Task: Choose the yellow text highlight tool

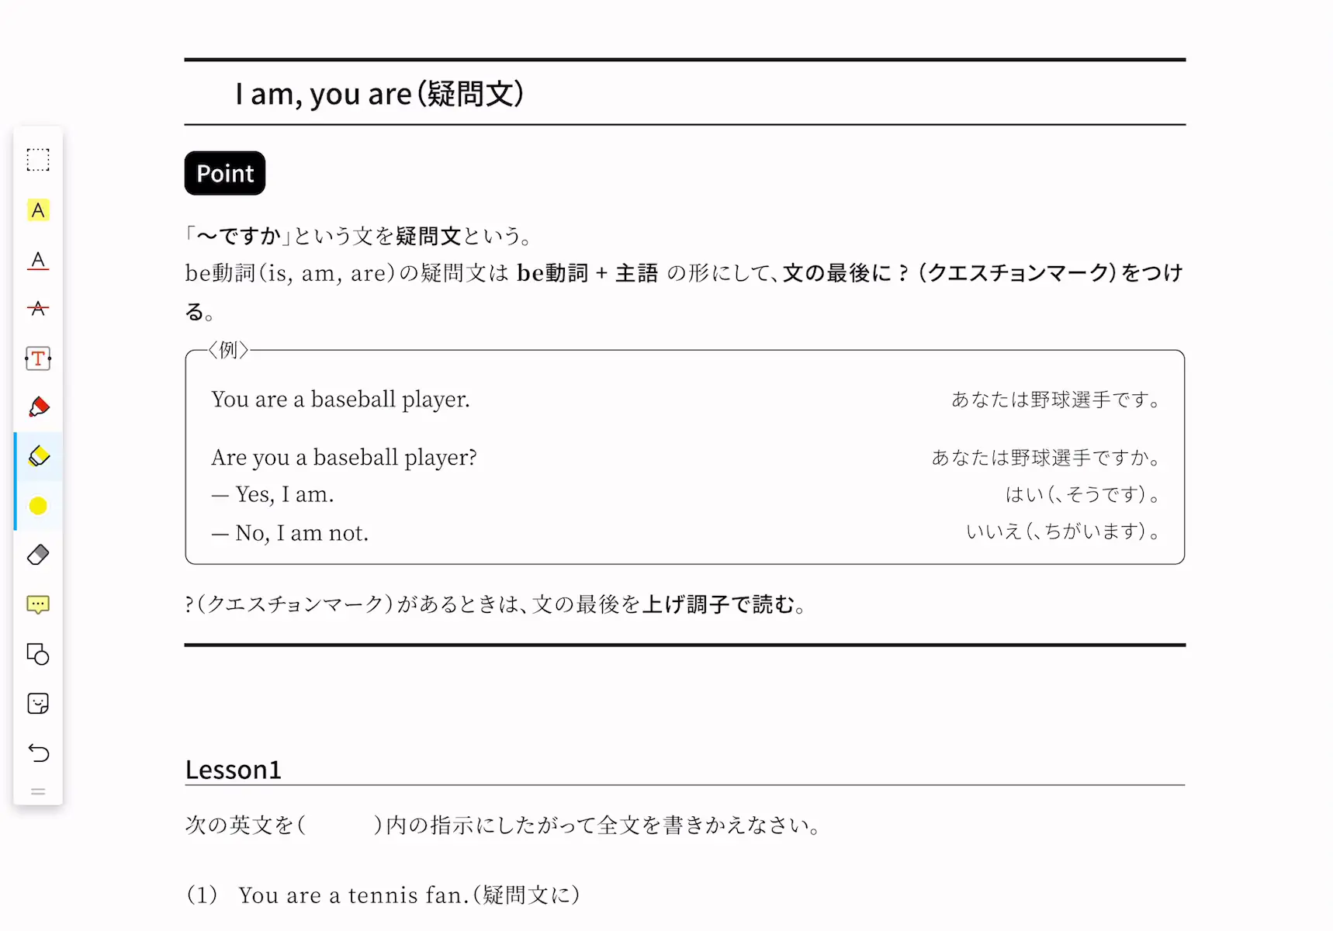Action: (38, 210)
